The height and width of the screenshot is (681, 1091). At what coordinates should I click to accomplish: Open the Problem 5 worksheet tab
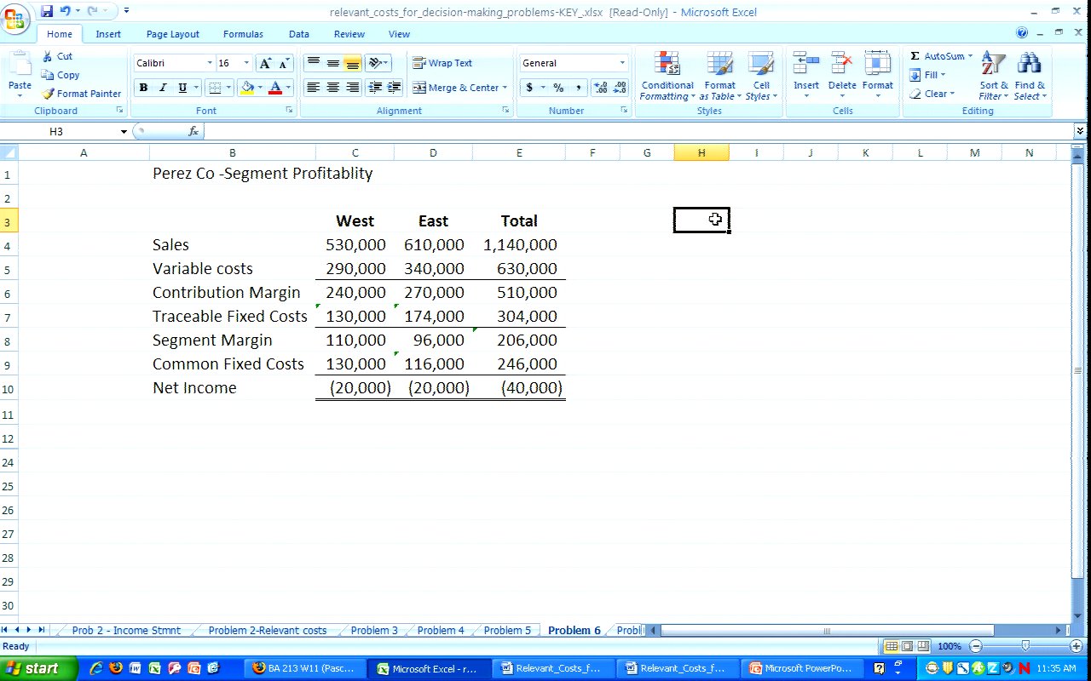click(x=507, y=631)
